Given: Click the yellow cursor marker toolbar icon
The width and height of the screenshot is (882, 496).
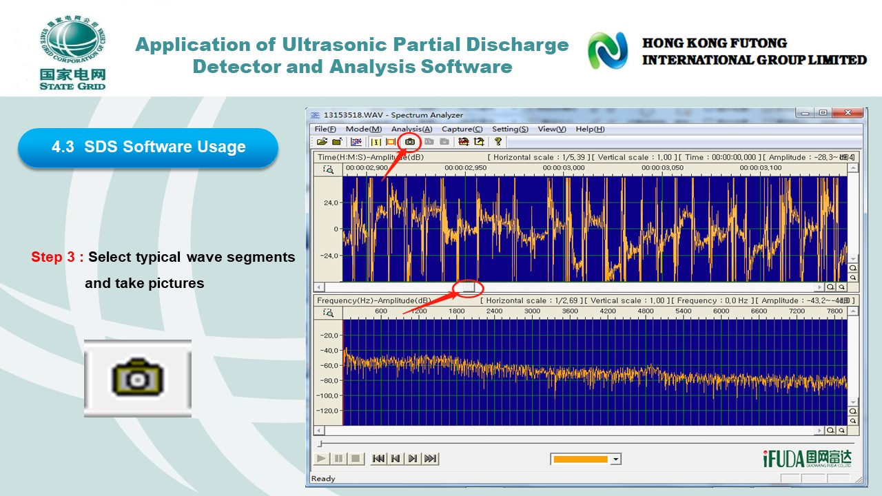Looking at the screenshot, I should [x=376, y=142].
